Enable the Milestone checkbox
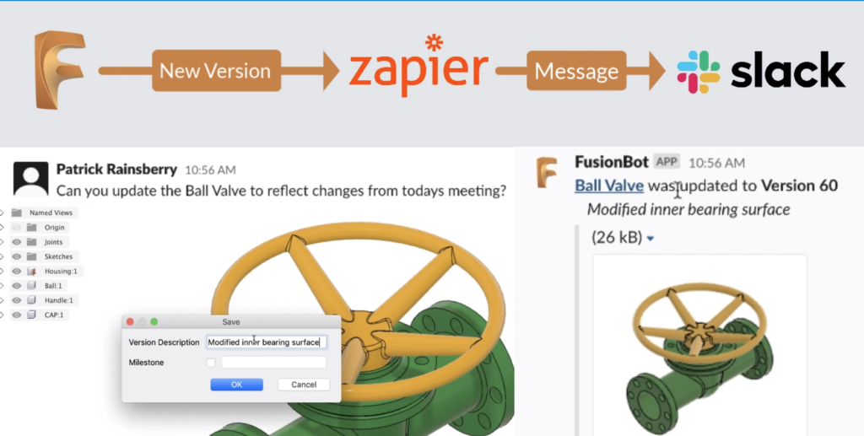This screenshot has width=864, height=436. (x=210, y=363)
